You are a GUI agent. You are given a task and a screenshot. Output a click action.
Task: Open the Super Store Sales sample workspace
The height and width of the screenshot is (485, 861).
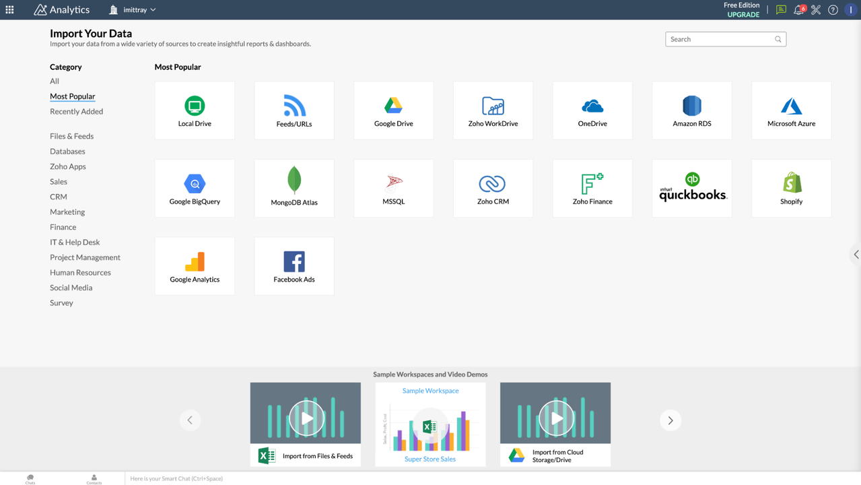pos(430,459)
